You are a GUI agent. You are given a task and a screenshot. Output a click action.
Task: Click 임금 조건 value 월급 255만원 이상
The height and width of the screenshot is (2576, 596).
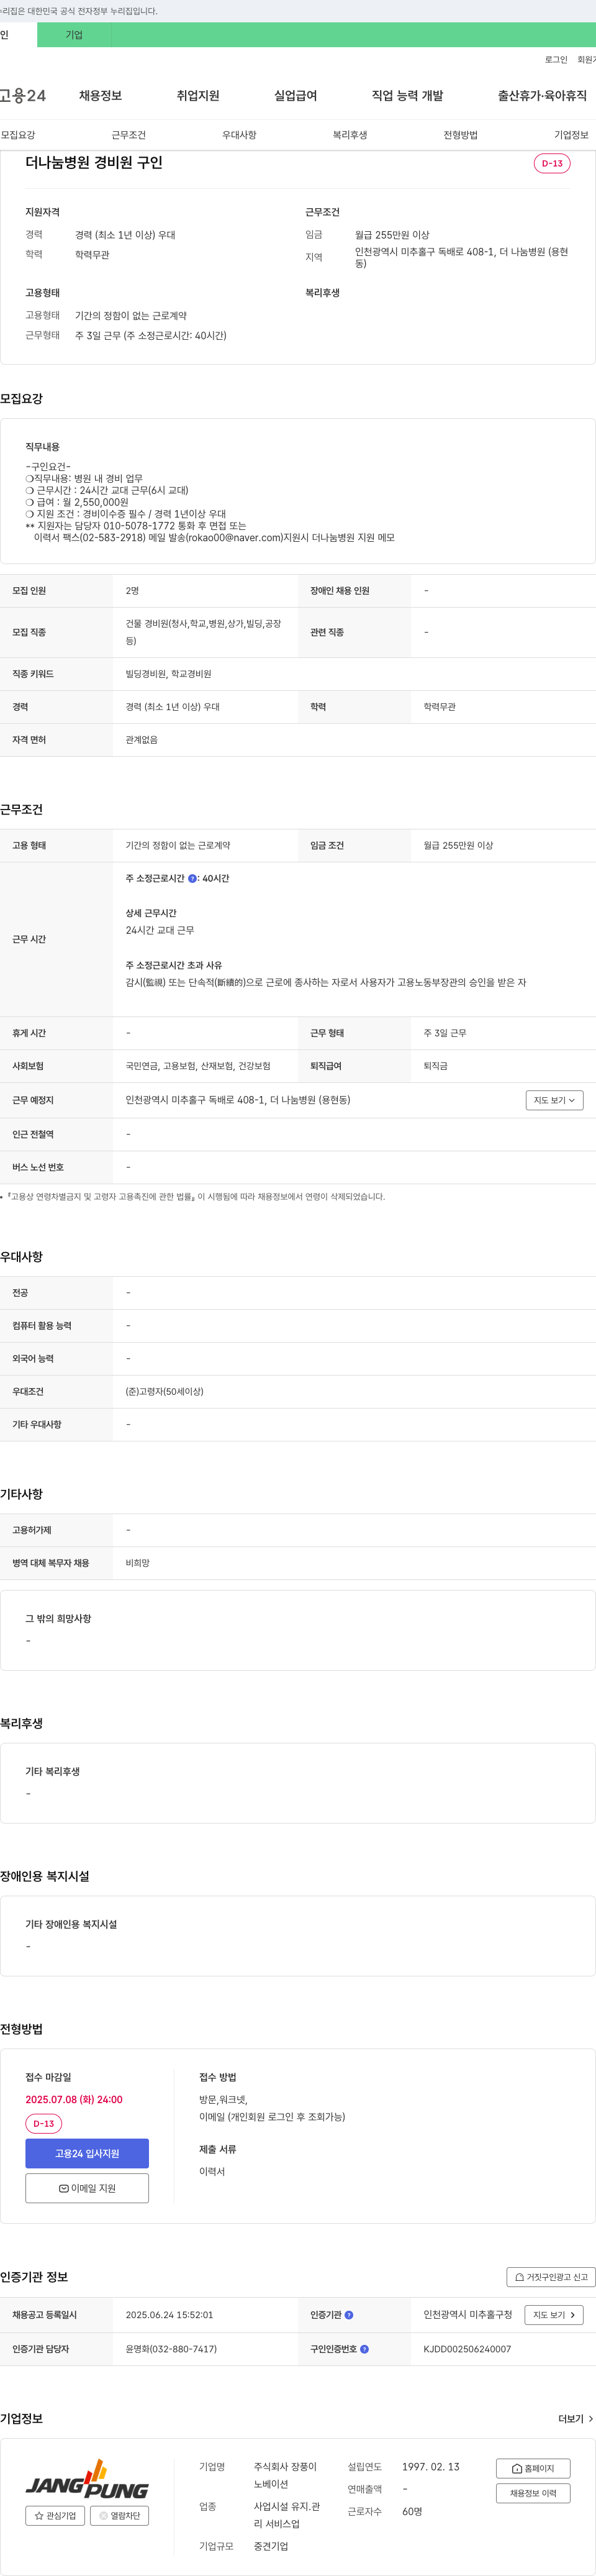click(x=458, y=845)
